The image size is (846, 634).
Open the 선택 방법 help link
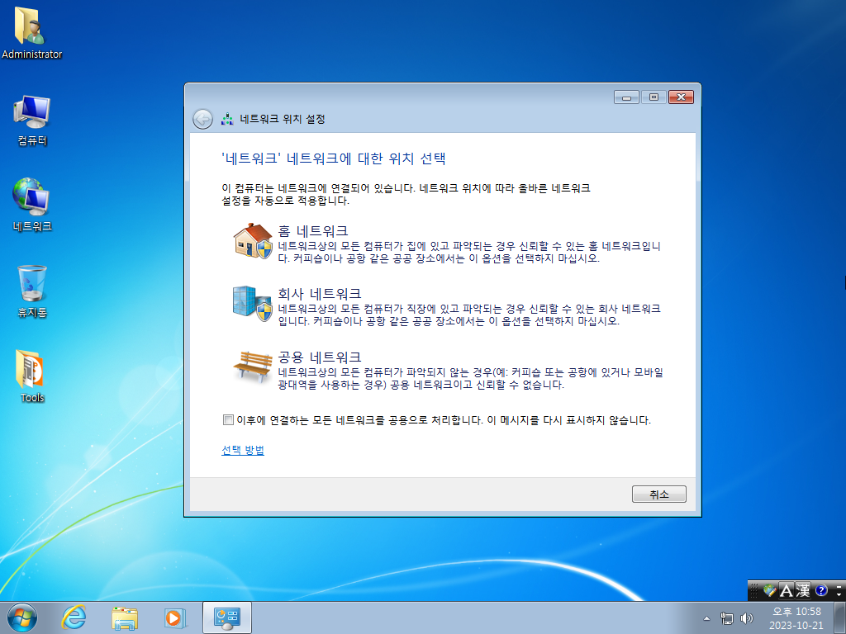point(243,450)
